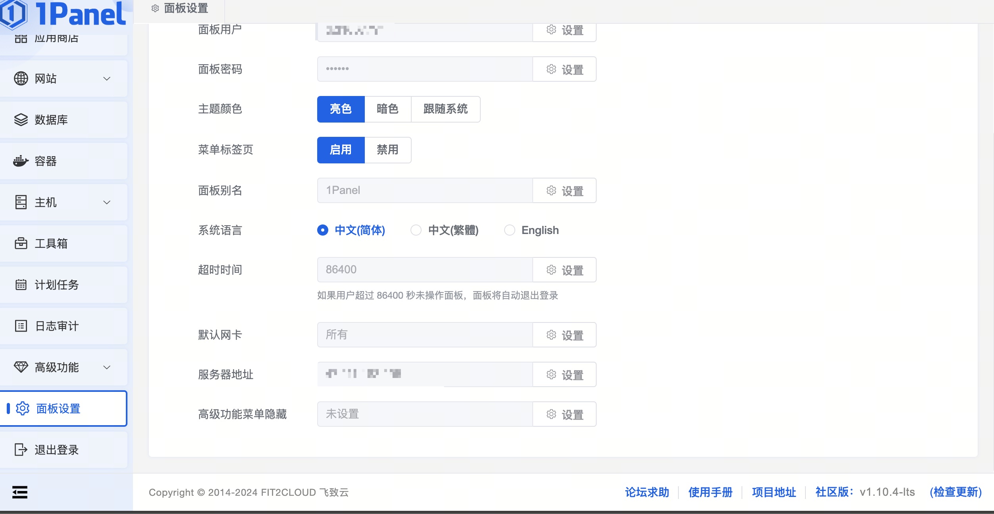Viewport: 994px width, 514px height.
Task: Open the 检查更新 link in footer
Action: point(955,492)
